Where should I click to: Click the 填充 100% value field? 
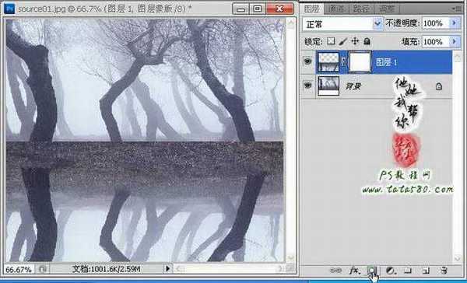436,41
